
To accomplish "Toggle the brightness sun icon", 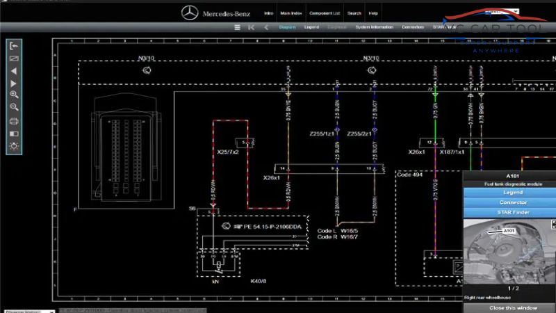I will point(14,146).
